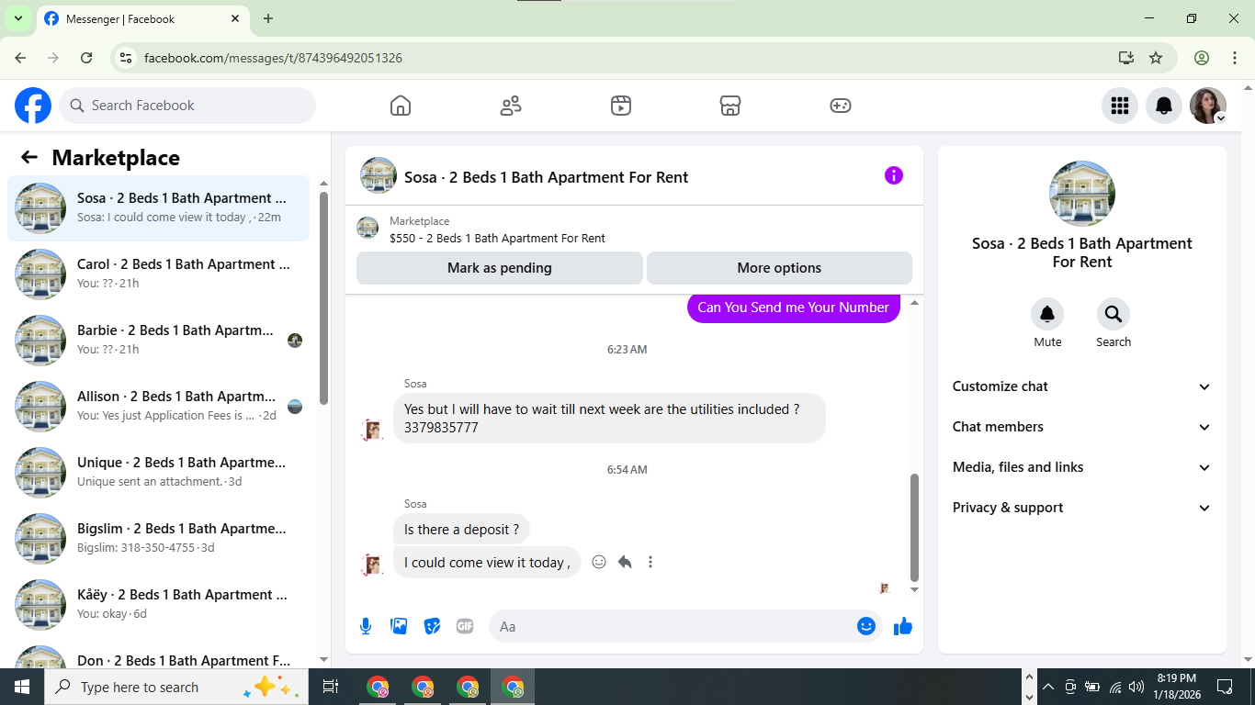Send a thumbs-up like
This screenshot has height=705, width=1255.
(903, 626)
